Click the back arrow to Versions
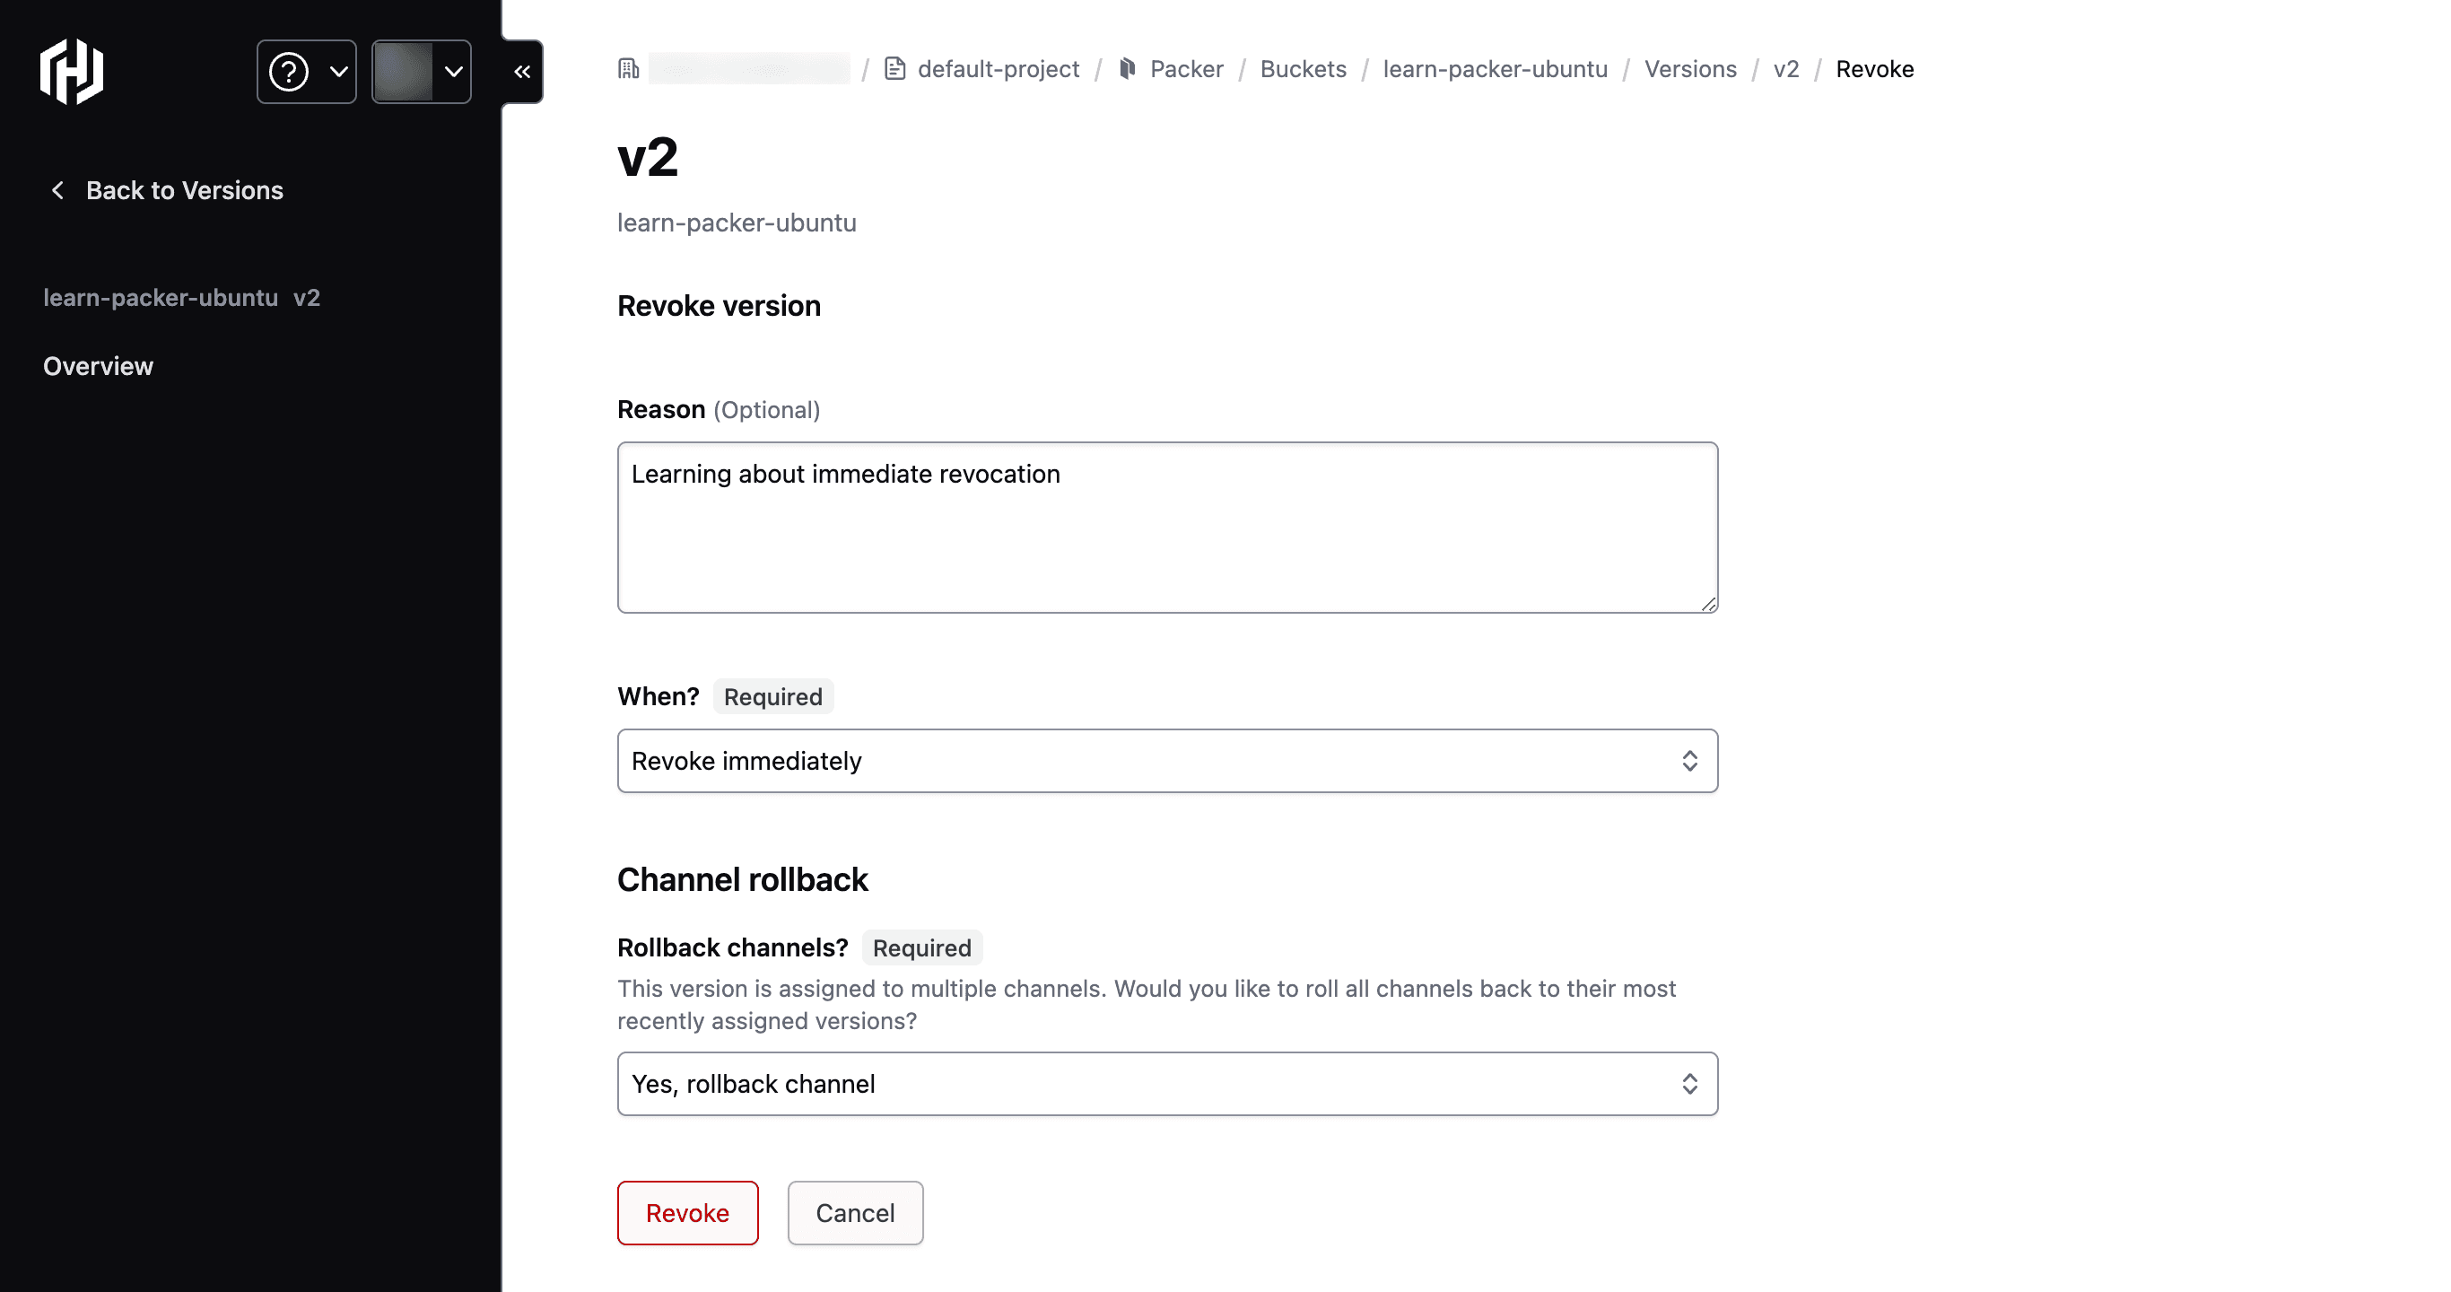2451x1292 pixels. (57, 189)
